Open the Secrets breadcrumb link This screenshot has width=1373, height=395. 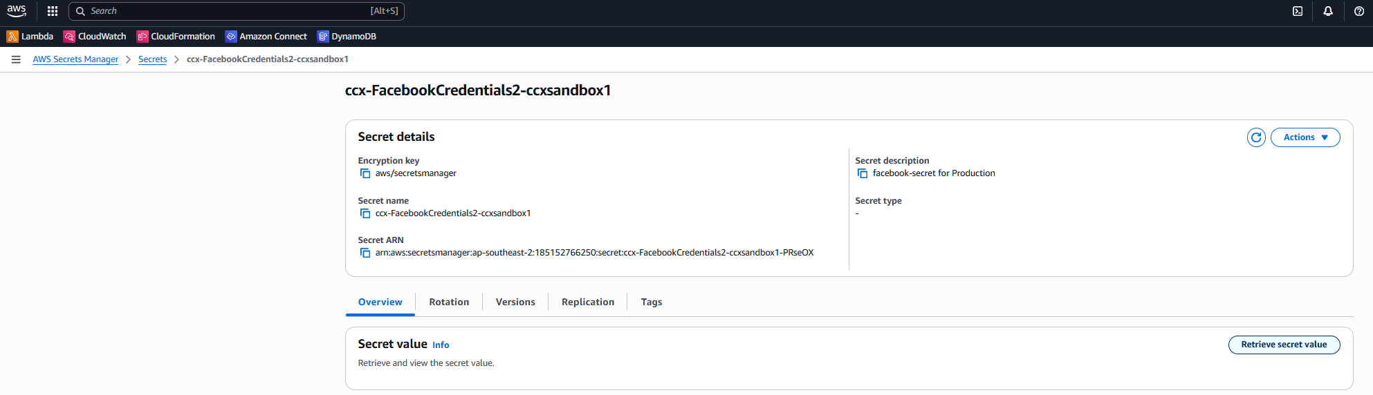pyautogui.click(x=152, y=59)
